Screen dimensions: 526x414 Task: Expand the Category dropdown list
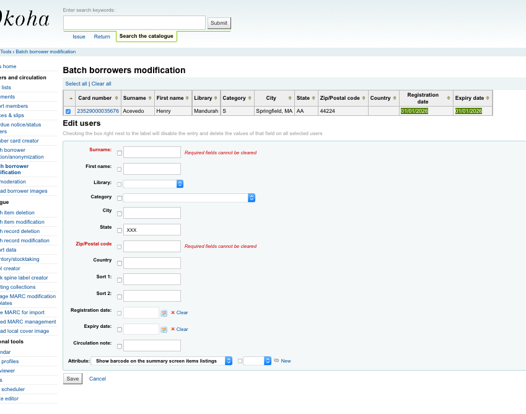point(189,198)
